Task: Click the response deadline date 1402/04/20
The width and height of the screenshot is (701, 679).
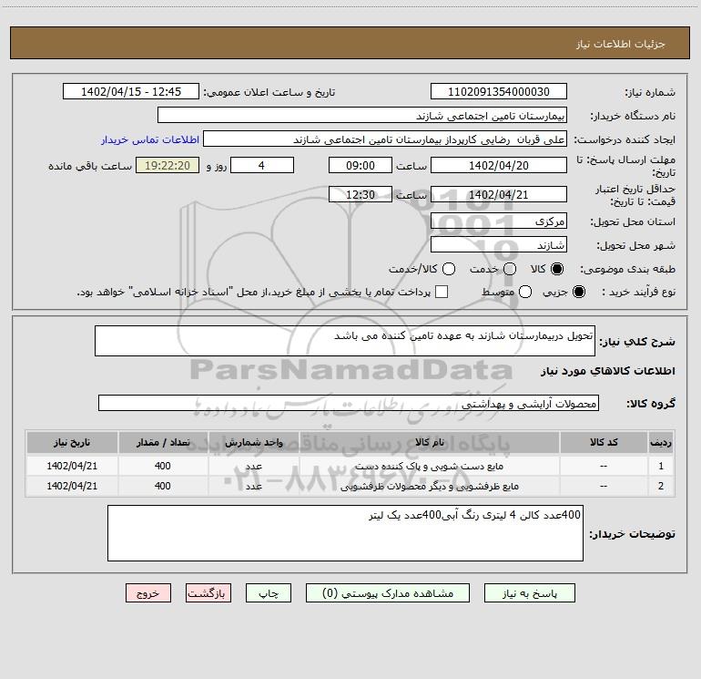Action: pos(499,165)
